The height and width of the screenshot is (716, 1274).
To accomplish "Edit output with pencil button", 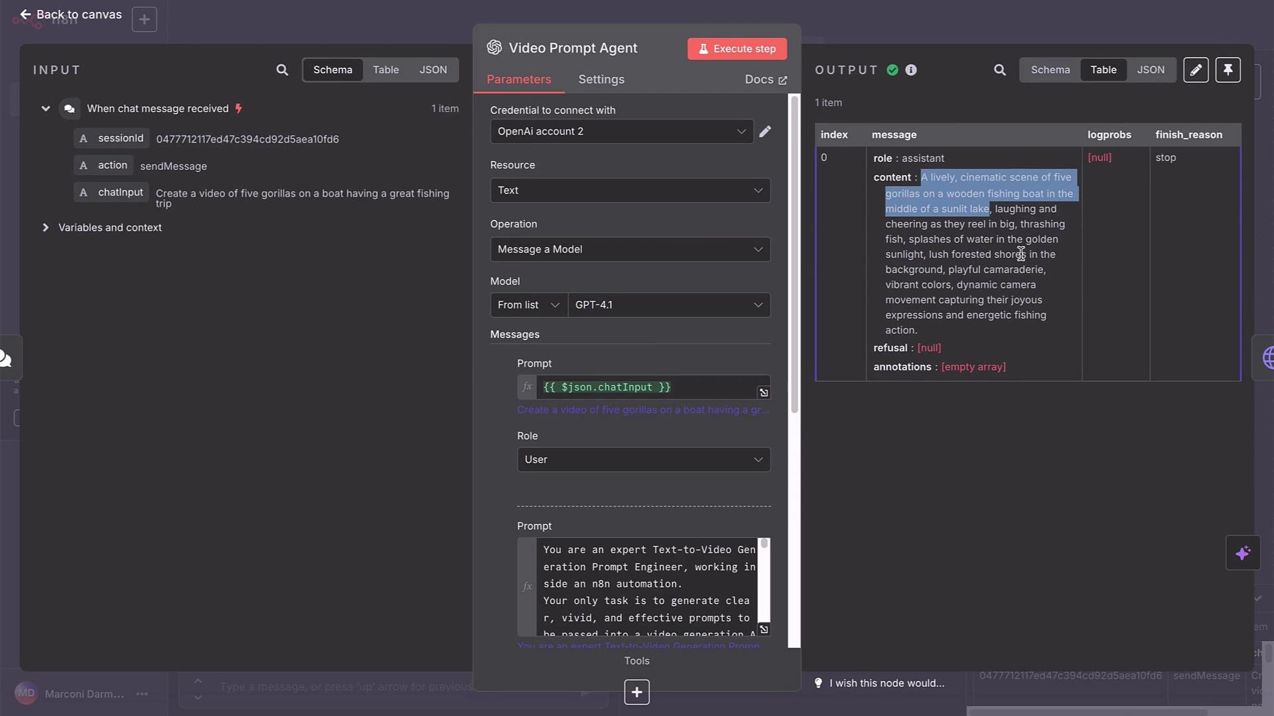I will (x=1196, y=70).
